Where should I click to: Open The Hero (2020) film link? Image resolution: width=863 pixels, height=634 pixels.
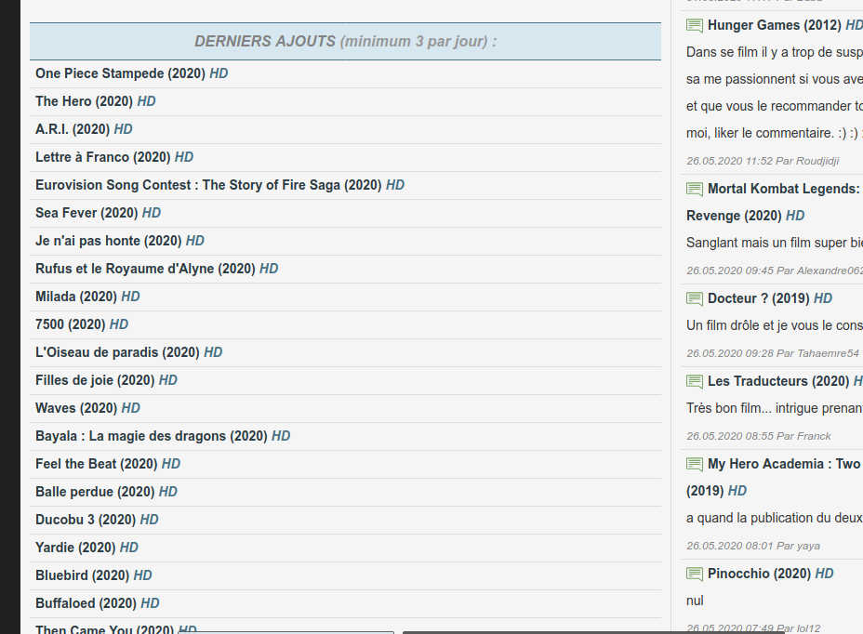pos(95,102)
